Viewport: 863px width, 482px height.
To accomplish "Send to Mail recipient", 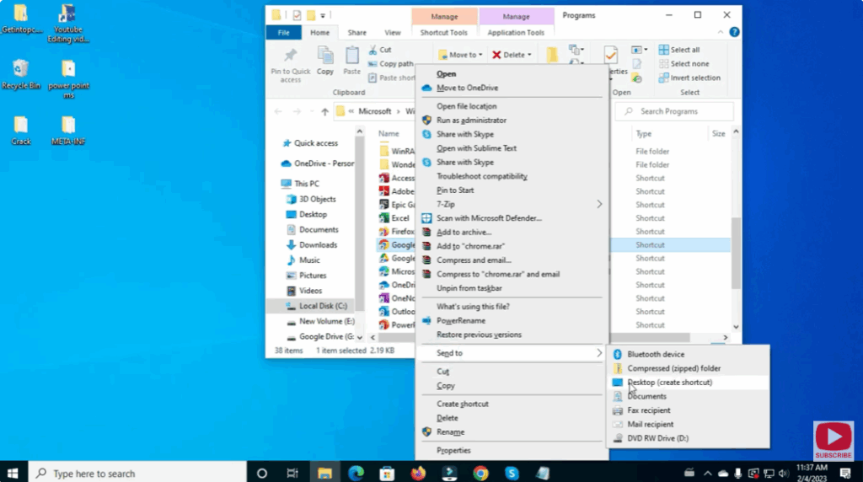I will (651, 424).
